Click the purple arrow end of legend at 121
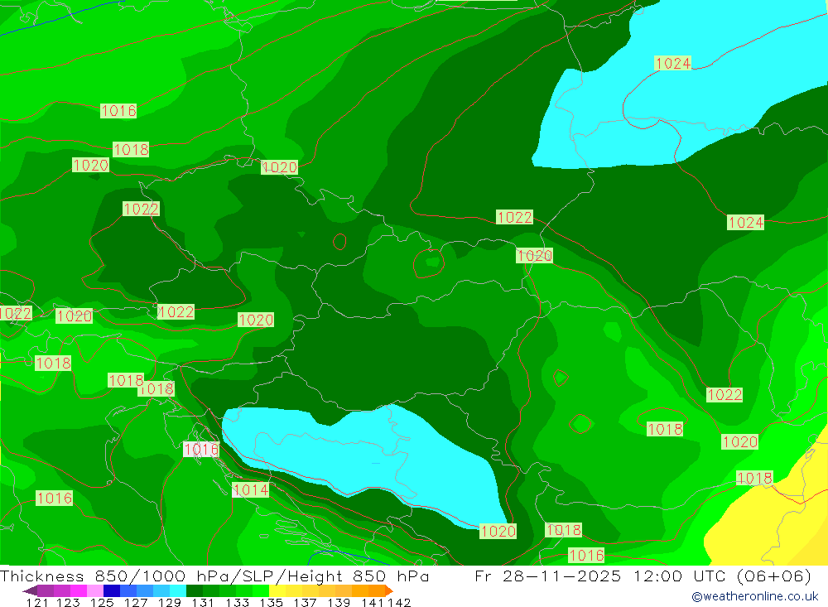 pos(30,590)
